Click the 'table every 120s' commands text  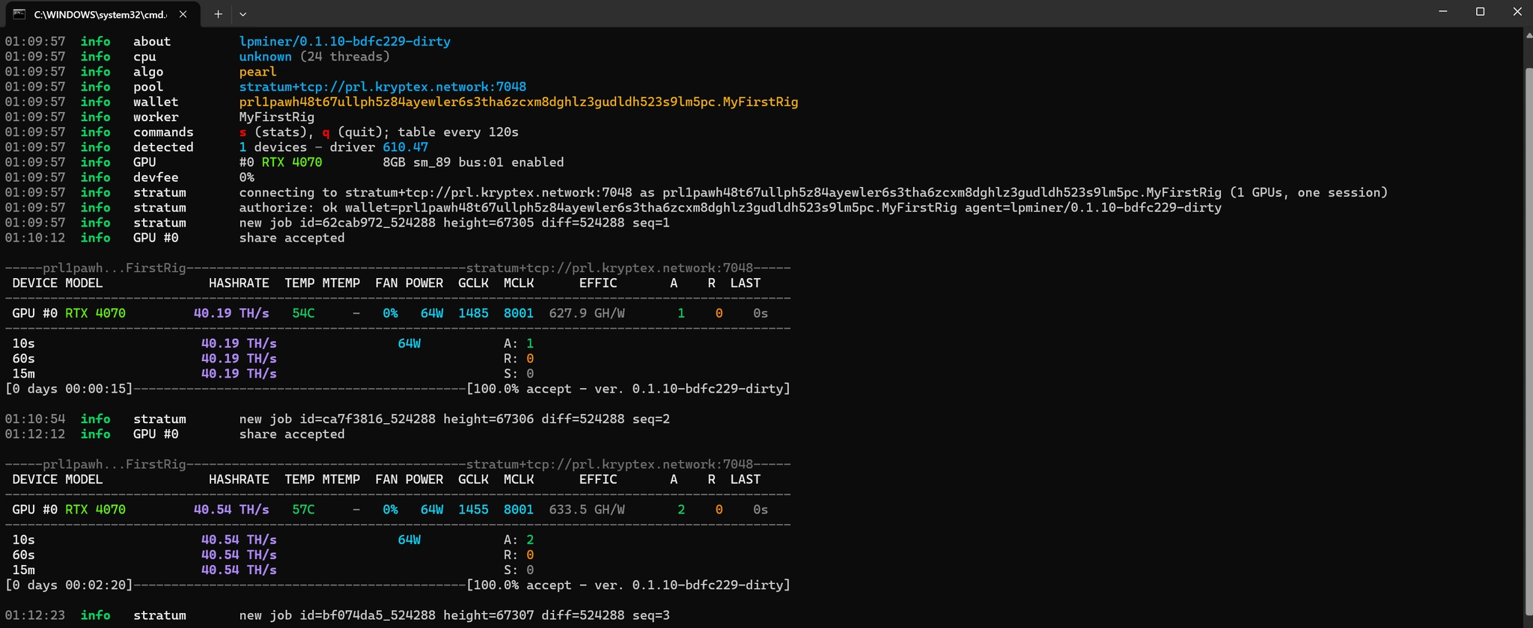(x=458, y=132)
